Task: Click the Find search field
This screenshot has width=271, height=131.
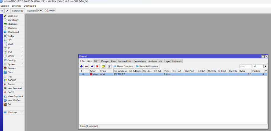Action: [x=246, y=66]
